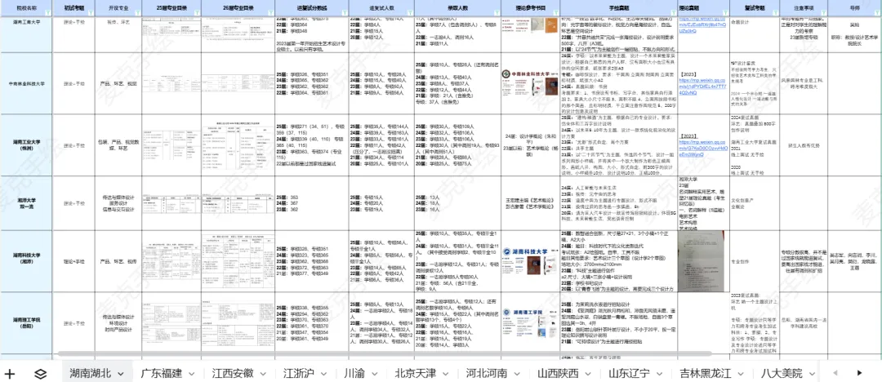This screenshot has width=882, height=382.
Task: Open 中南林业科技大学 reference book image
Action: [x=531, y=83]
